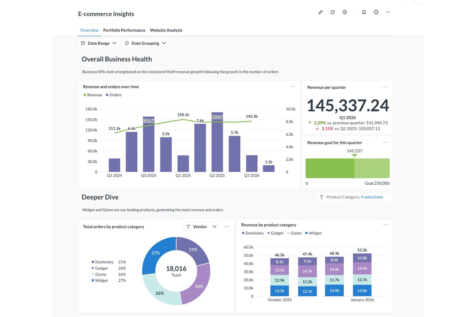The height and width of the screenshot is (317, 476).
Task: Expand the Date Grouping filter
Action: (x=145, y=43)
